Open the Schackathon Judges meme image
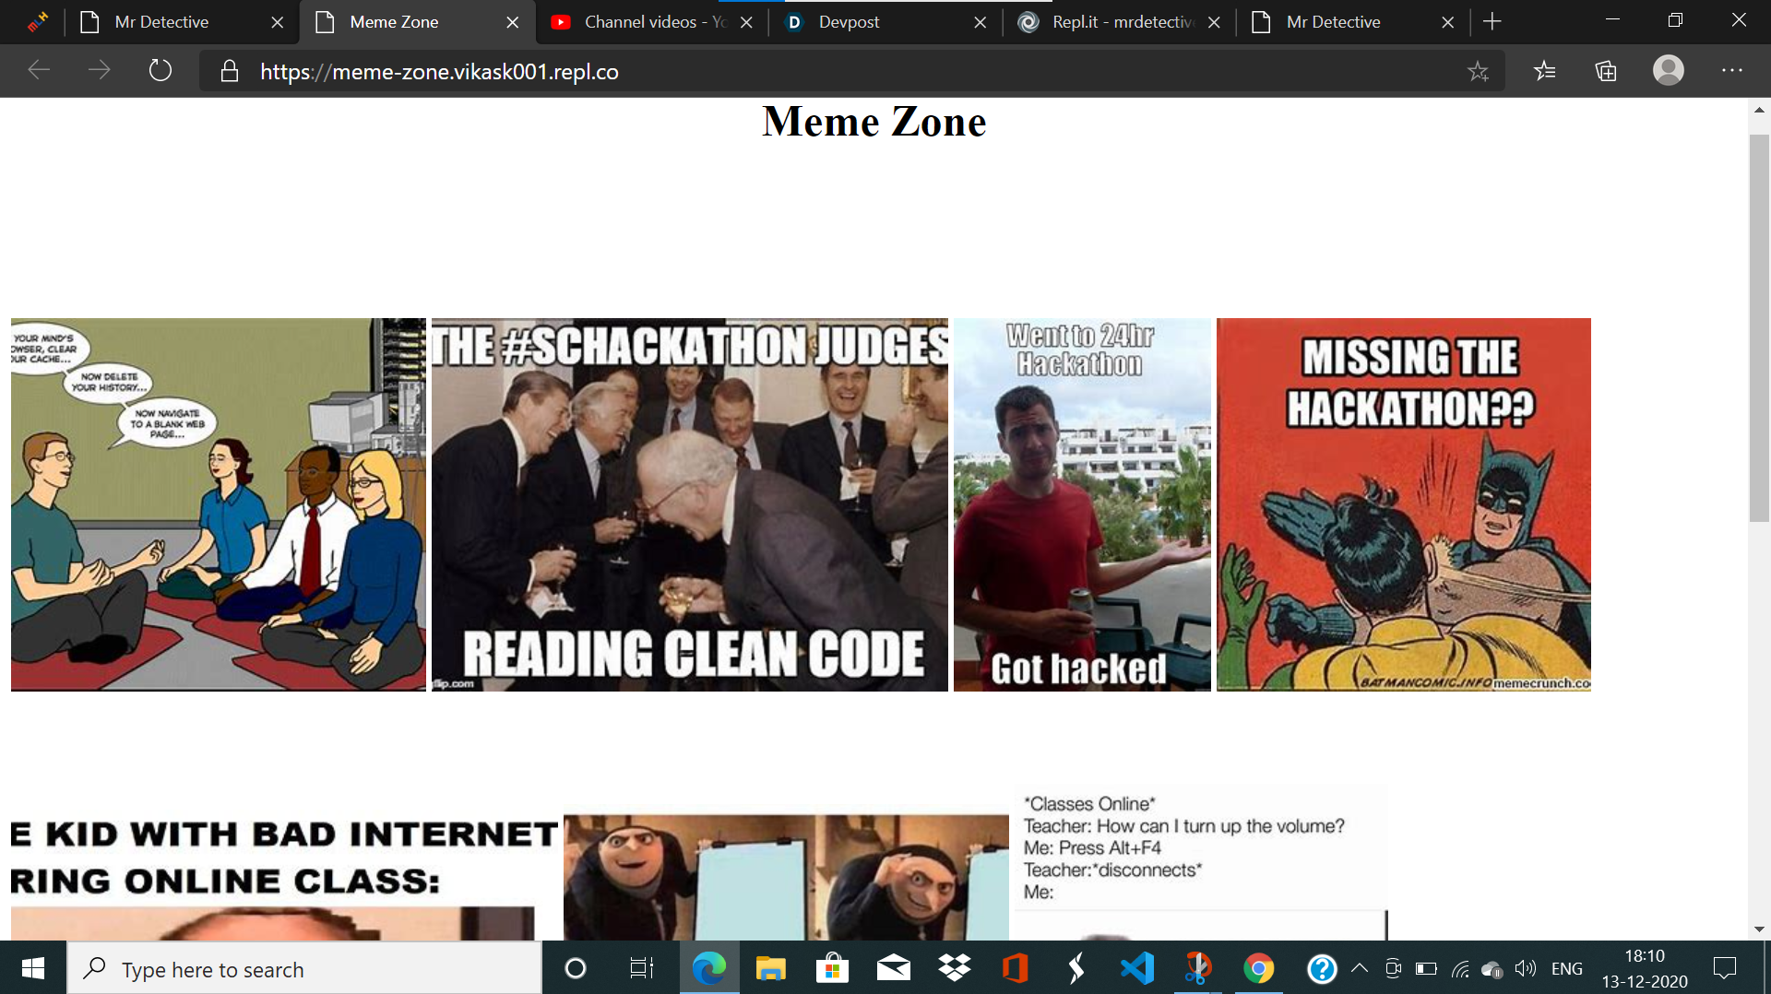Image resolution: width=1771 pixels, height=994 pixels. (x=690, y=504)
